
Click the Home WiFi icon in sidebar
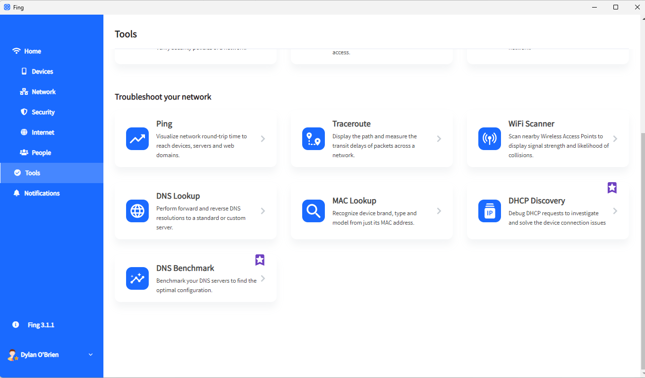[x=17, y=51]
